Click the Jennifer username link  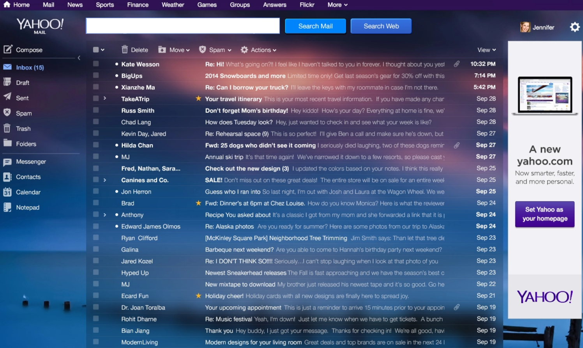(543, 27)
